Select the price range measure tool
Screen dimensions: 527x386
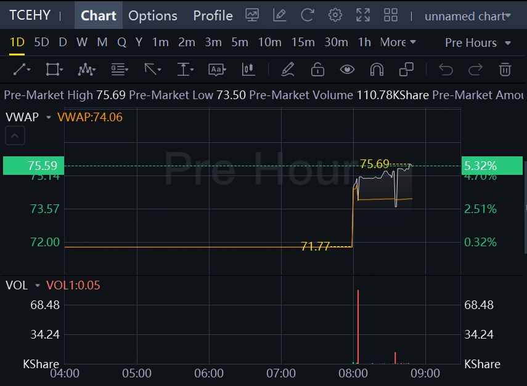pos(185,70)
